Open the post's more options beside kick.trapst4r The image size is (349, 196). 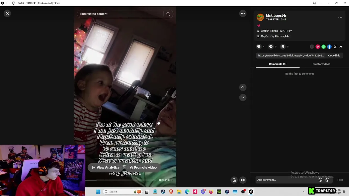click(340, 17)
